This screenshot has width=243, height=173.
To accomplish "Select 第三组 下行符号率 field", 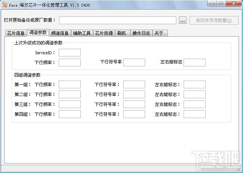I will 134,104.
